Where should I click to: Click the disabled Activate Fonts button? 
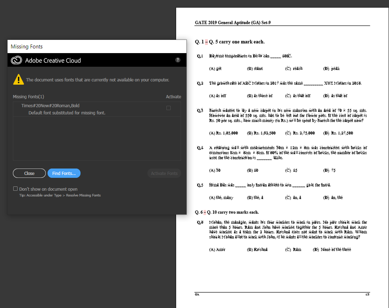click(164, 173)
